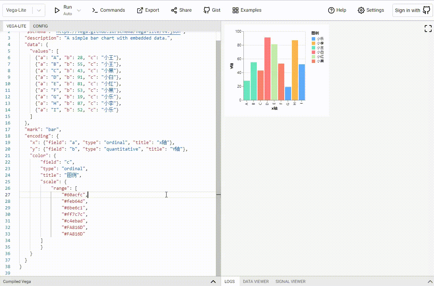Switch to the LOGS tab

(230, 281)
